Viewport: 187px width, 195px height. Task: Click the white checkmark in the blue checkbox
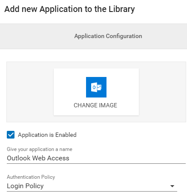click(11, 135)
